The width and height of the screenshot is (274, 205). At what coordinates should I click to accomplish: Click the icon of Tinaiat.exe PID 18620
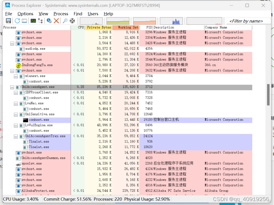26,147
